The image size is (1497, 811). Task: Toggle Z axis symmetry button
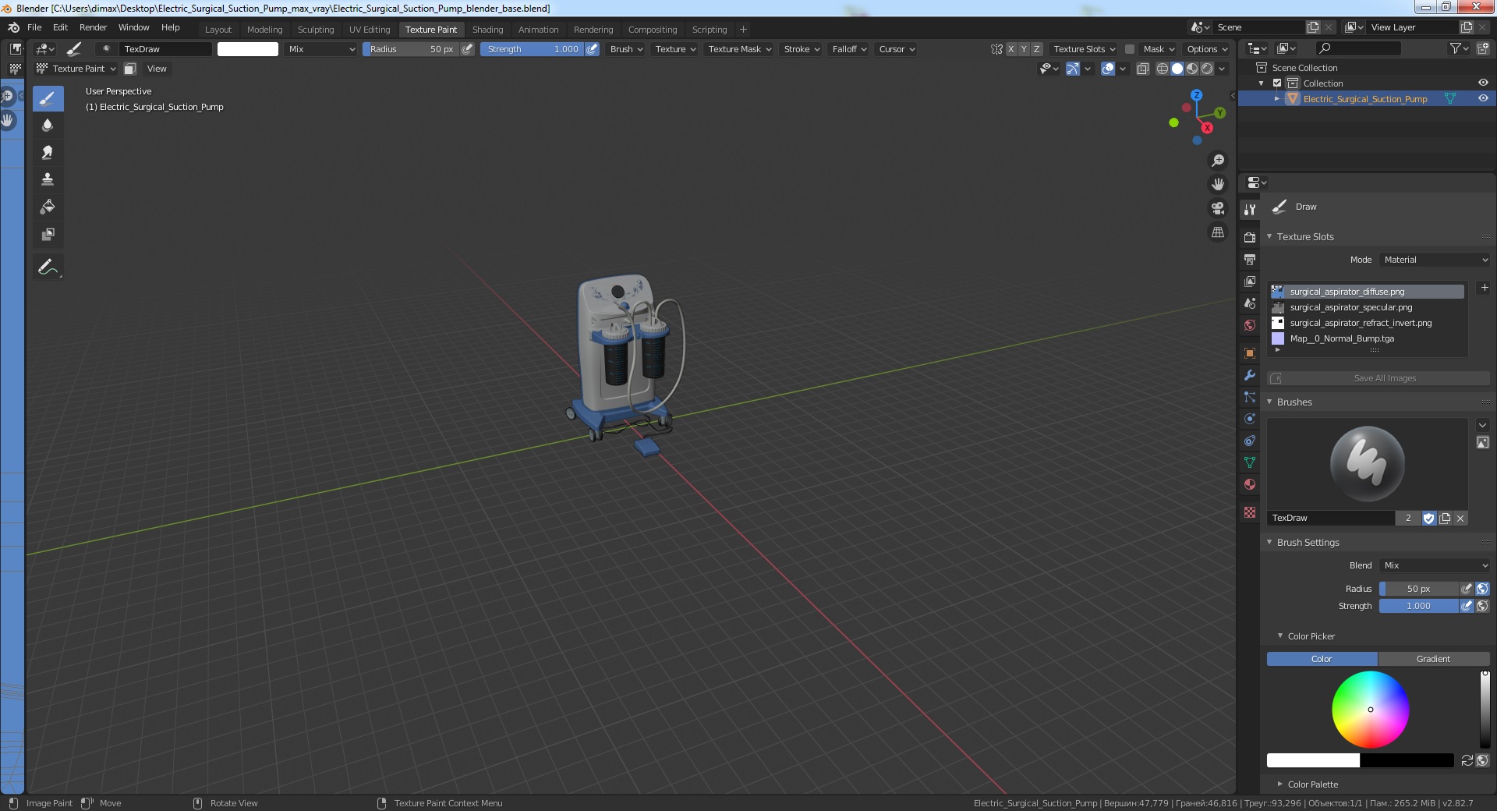tap(1036, 49)
